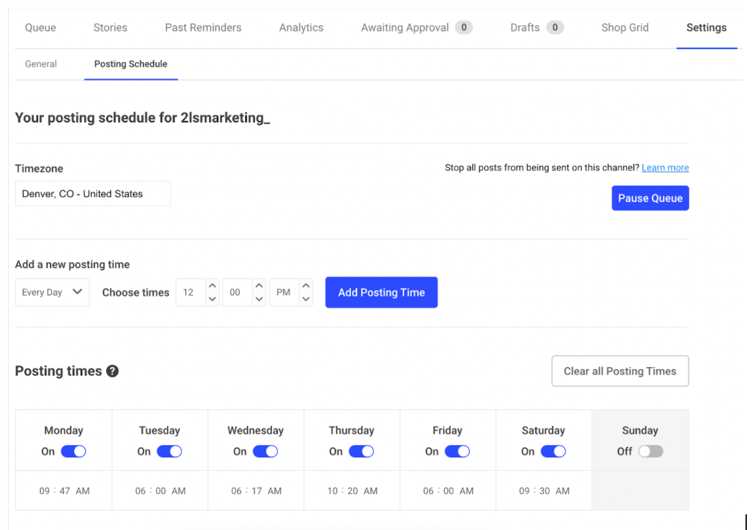Screen dimensions: 756x530
Task: Increment the hour using the up stepper arrow
Action: coord(212,286)
